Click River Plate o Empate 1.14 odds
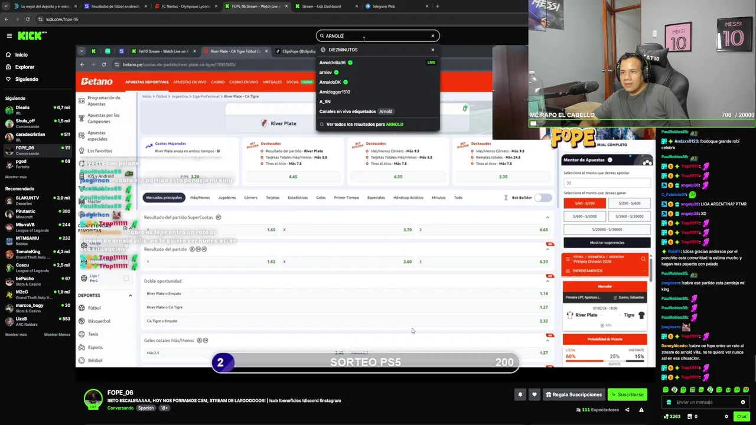The width and height of the screenshot is (756, 425). [x=543, y=293]
